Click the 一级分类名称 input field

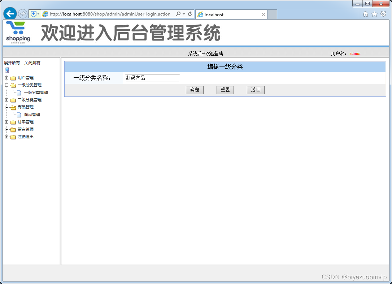point(152,78)
